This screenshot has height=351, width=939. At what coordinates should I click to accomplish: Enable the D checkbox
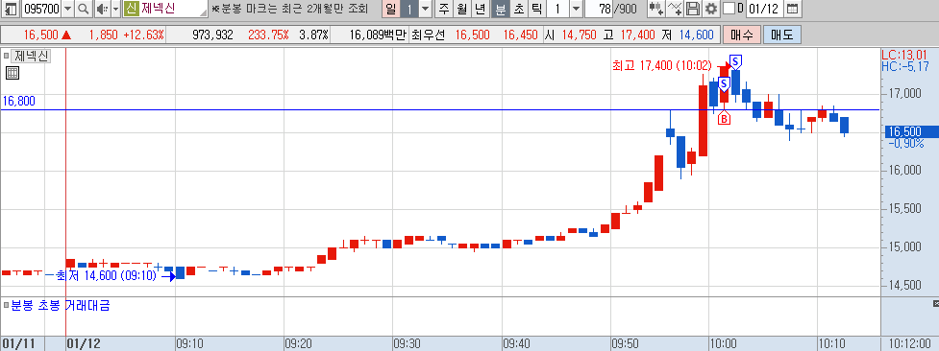(x=729, y=9)
